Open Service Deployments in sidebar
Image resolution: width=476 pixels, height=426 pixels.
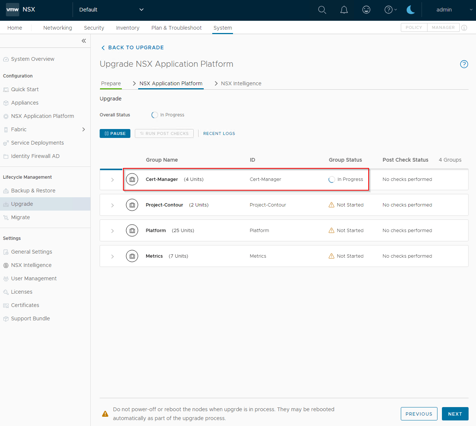point(37,143)
